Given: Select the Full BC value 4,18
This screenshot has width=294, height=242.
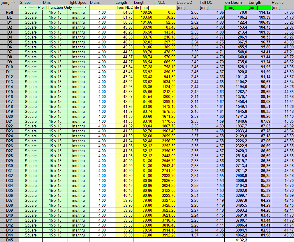Looking at the screenshot, I should coord(212,235).
